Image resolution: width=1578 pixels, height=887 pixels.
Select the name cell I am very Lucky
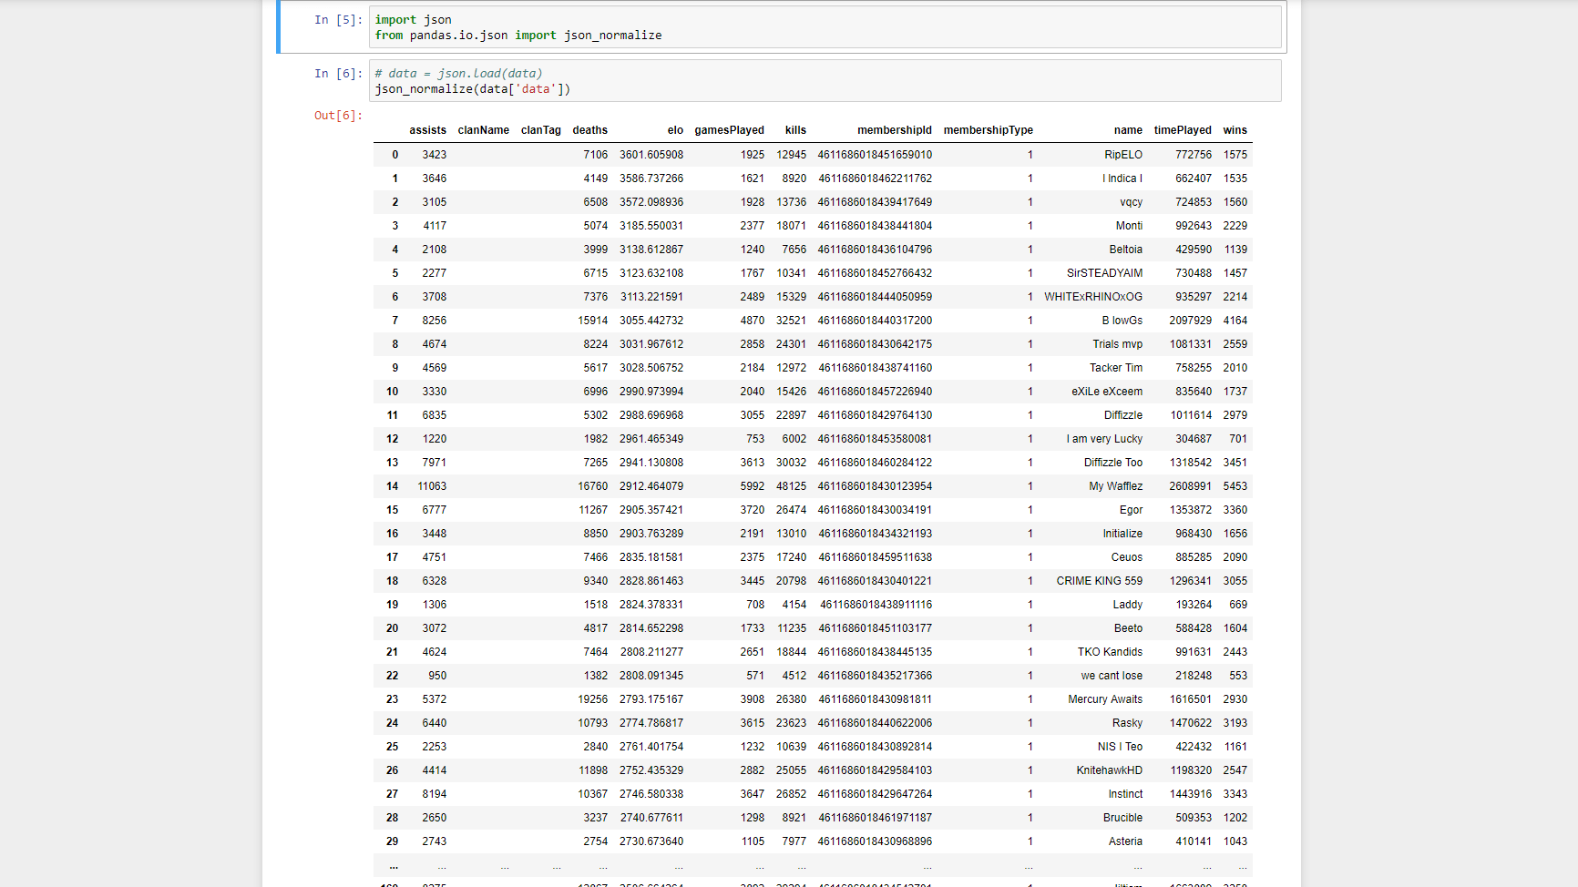(1105, 439)
